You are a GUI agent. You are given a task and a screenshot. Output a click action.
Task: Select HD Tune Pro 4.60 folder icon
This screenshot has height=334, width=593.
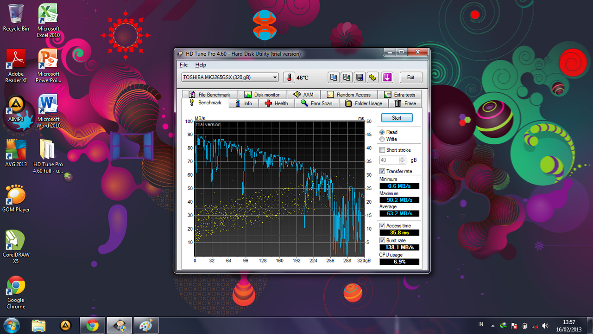pyautogui.click(x=48, y=156)
